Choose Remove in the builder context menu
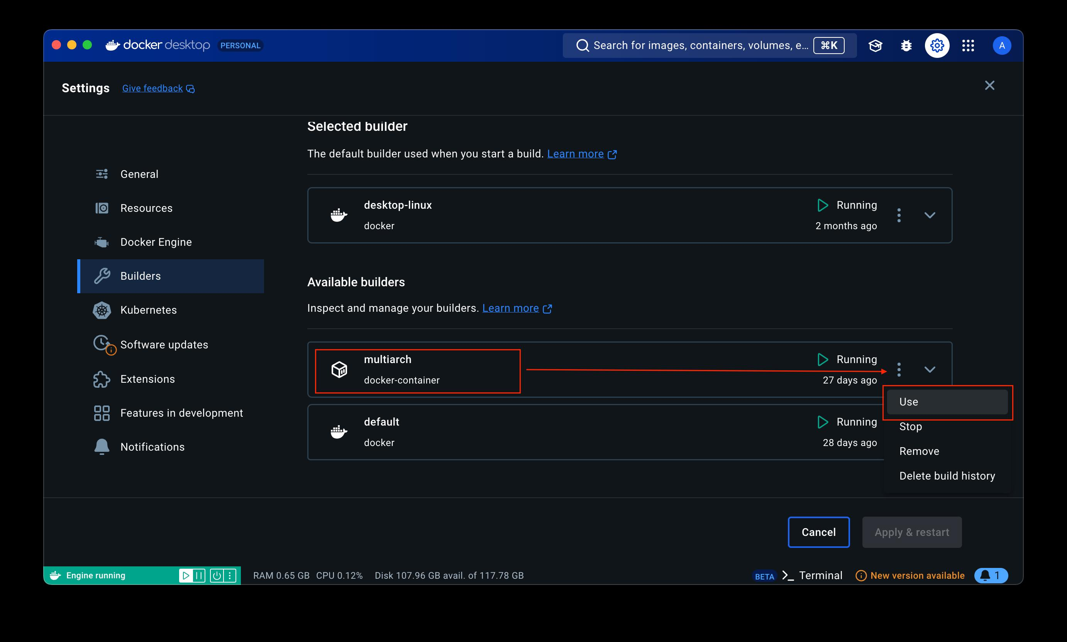The image size is (1067, 642). [947, 451]
